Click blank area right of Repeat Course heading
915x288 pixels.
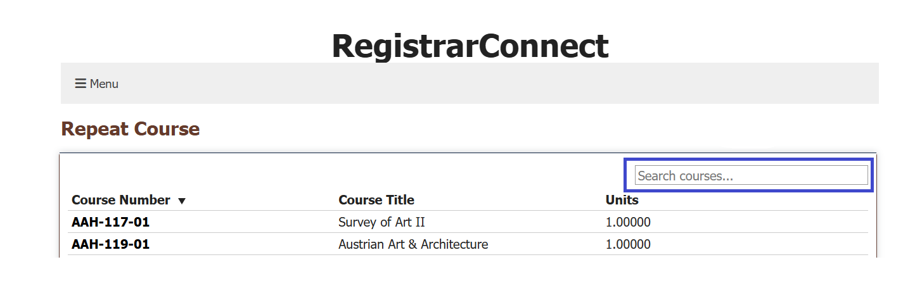(x=507, y=129)
